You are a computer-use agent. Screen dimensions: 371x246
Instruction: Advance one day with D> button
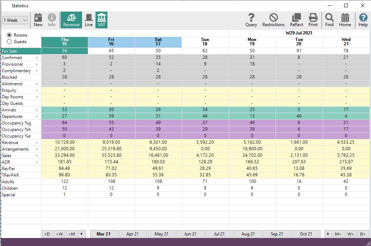[363, 234]
